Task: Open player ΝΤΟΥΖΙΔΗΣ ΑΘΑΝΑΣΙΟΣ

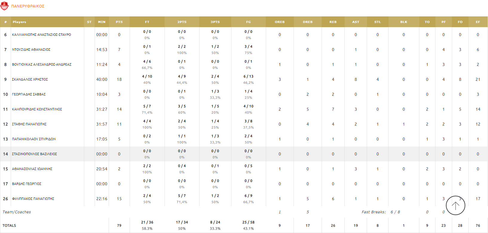Action: tap(31, 50)
